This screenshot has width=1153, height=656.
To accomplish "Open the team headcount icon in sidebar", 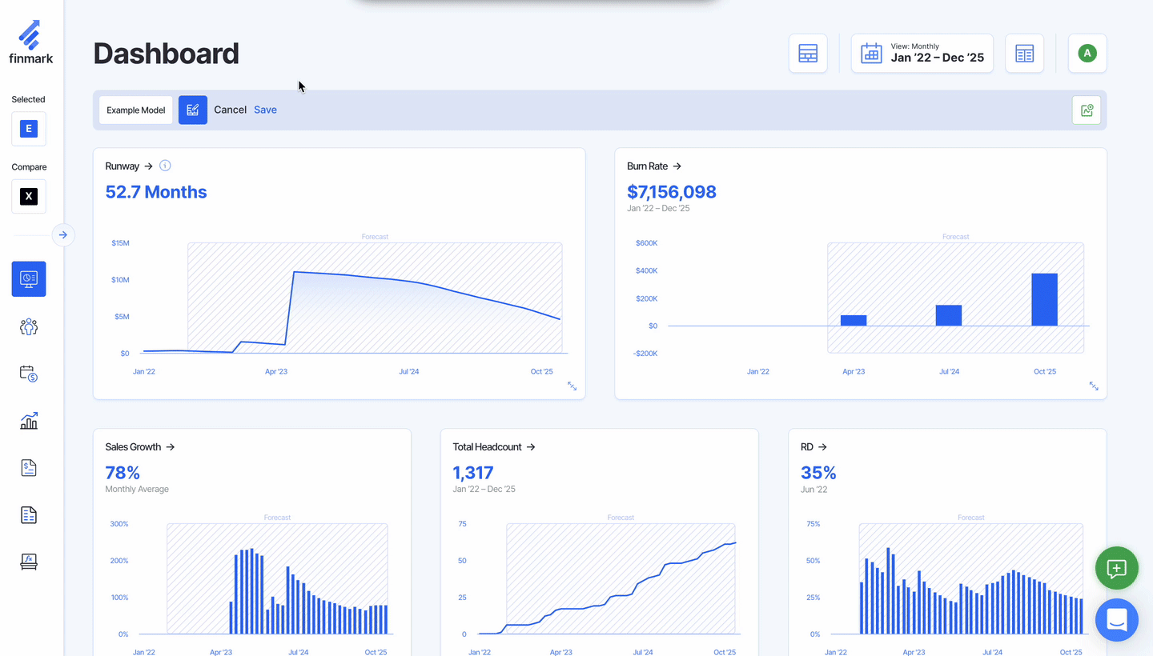I will click(29, 326).
